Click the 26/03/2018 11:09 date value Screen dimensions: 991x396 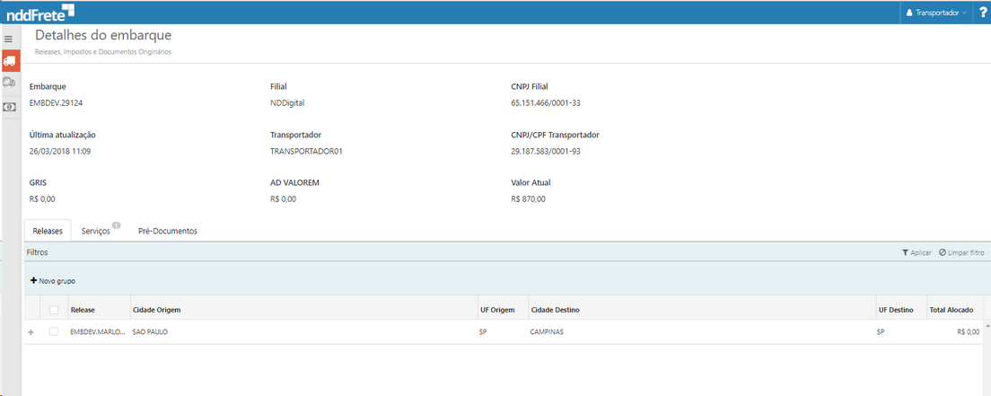click(60, 151)
